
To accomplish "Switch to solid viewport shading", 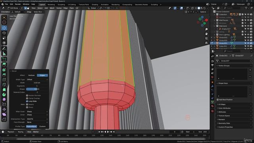I will tap(199, 8).
